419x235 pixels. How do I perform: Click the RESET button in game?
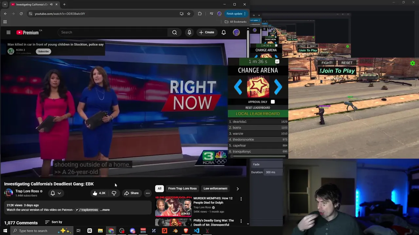pyautogui.click(x=347, y=63)
